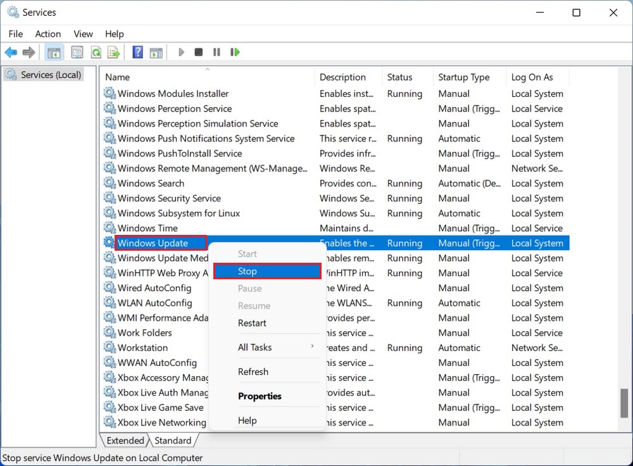This screenshot has width=633, height=466.
Task: Open the File menu
Action: tap(16, 34)
